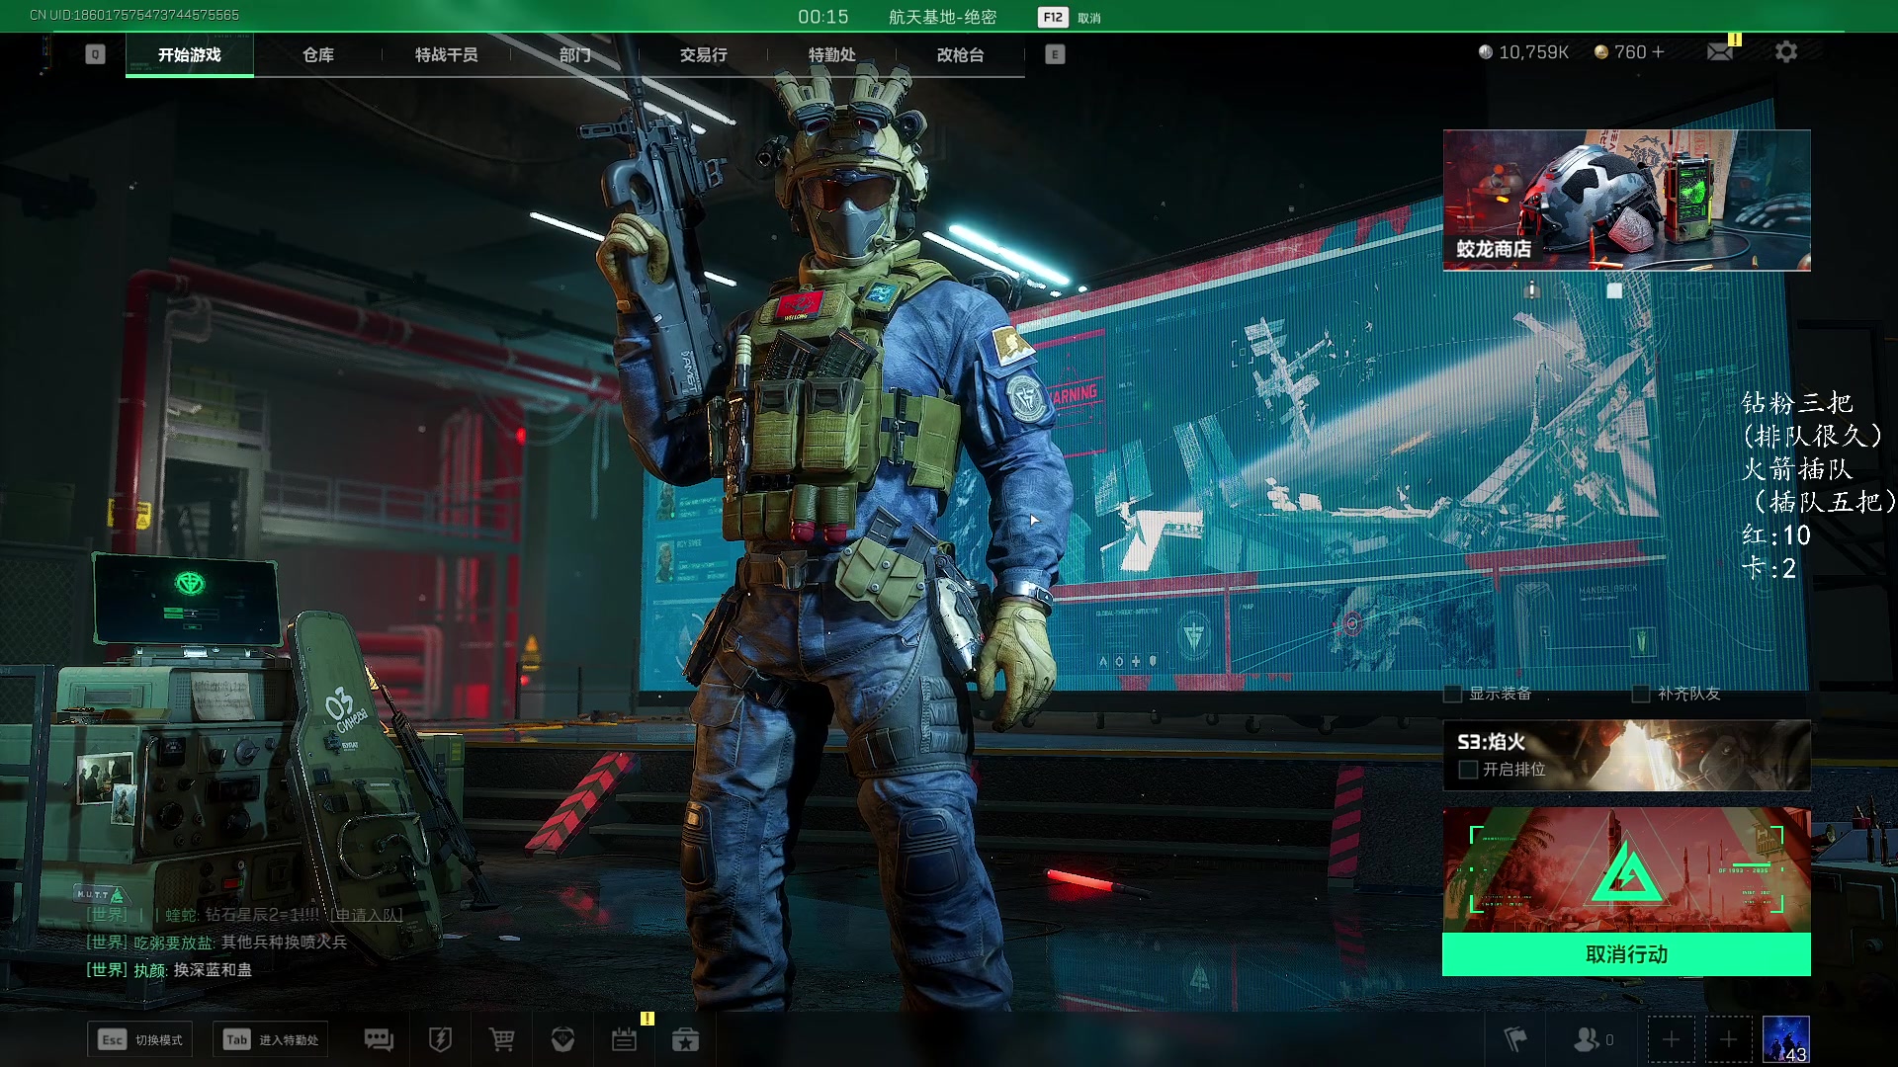Screen dimensions: 1898x1067
Task: Toggle the 补齐队友 checkbox
Action: pos(1640,694)
